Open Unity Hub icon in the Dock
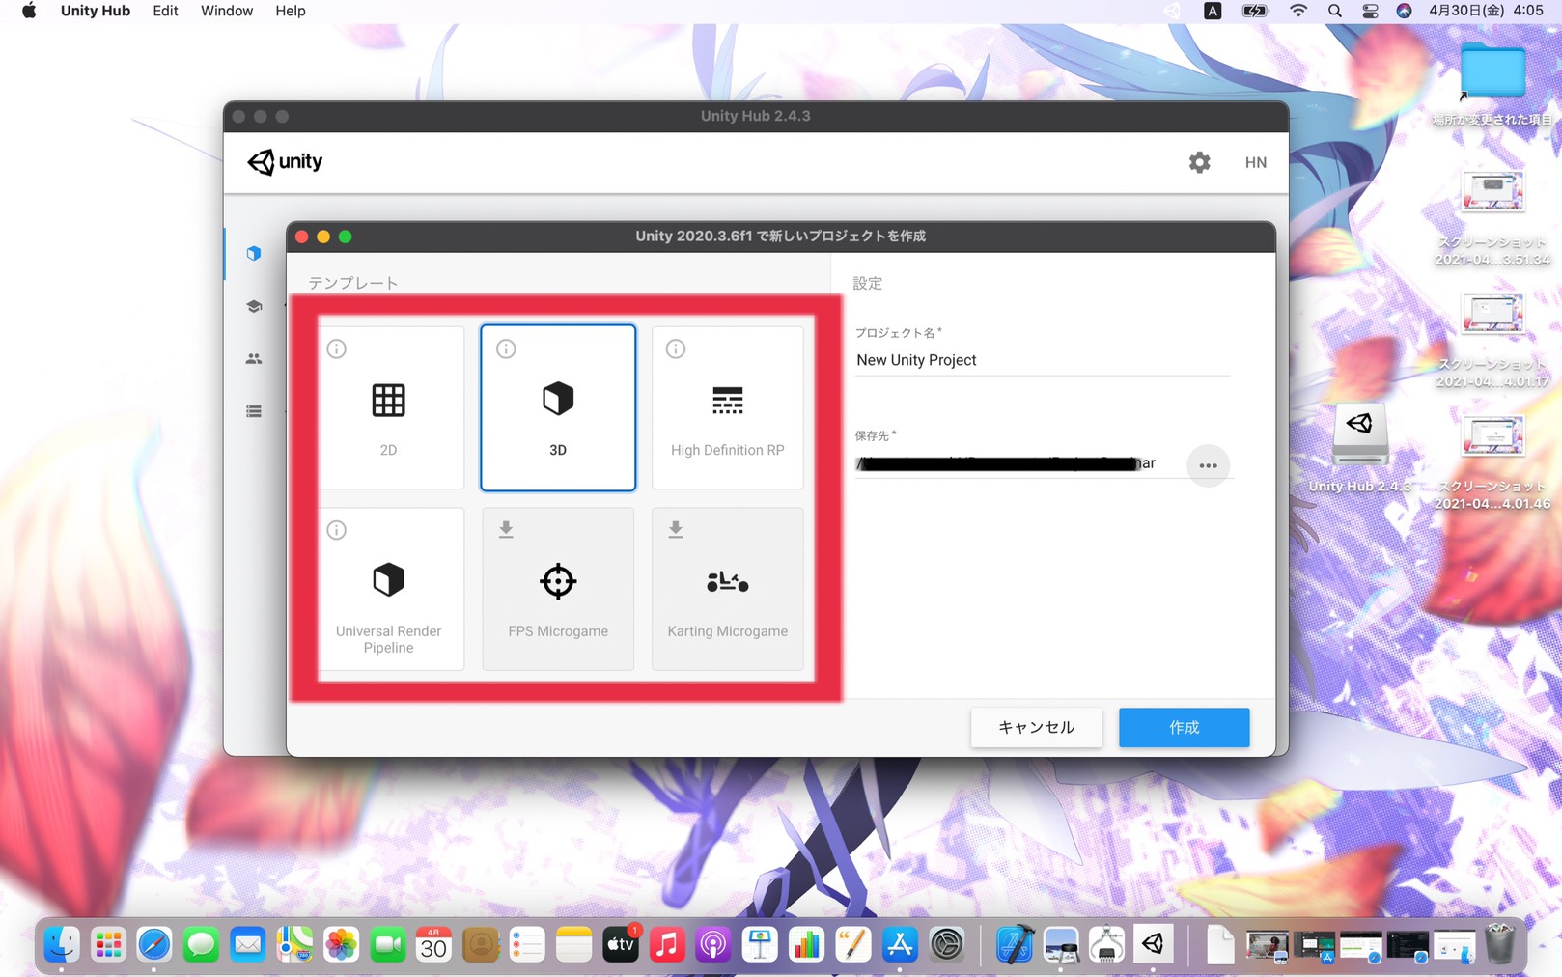1562x977 pixels. [1153, 945]
